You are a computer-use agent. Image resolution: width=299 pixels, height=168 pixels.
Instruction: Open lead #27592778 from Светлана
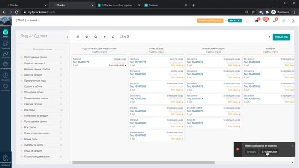click(x=138, y=62)
